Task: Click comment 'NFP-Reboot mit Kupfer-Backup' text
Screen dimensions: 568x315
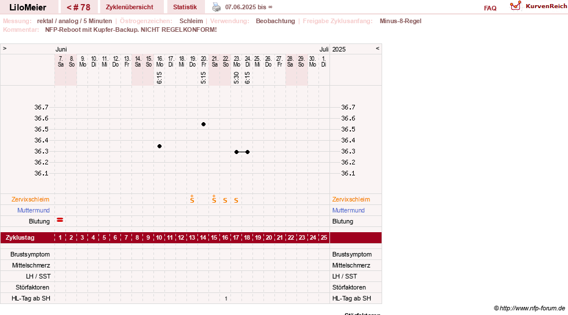Action: 92,30
